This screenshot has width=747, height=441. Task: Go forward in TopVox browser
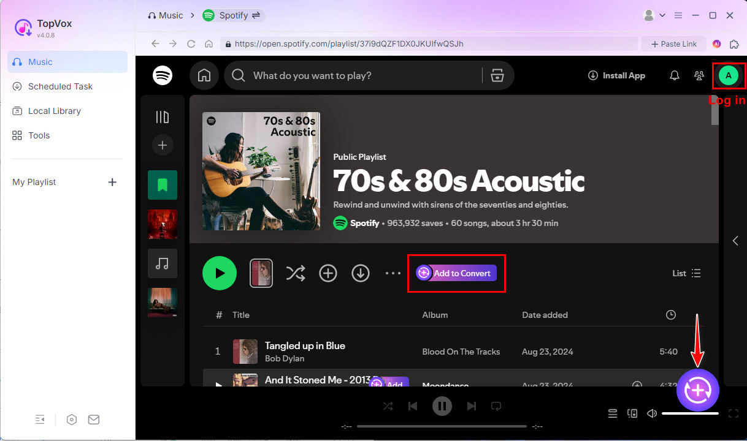point(173,43)
